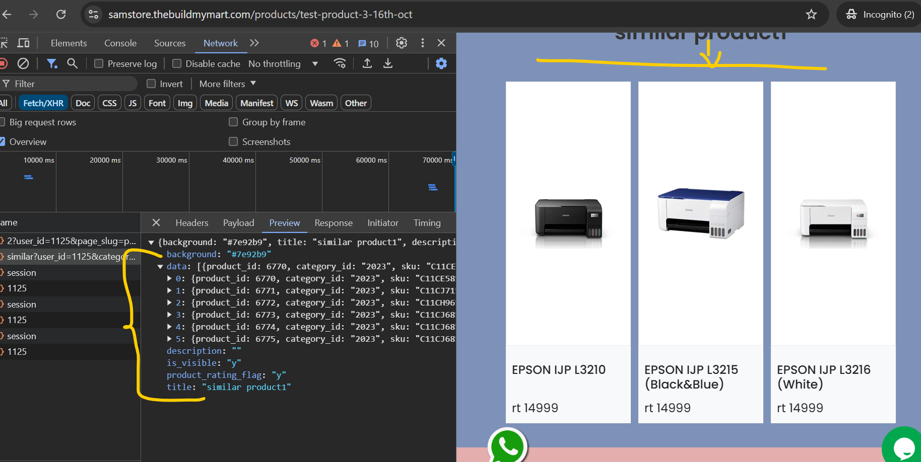Open the EPSON IJP L3216 (White) product title
This screenshot has width=921, height=462.
[824, 376]
